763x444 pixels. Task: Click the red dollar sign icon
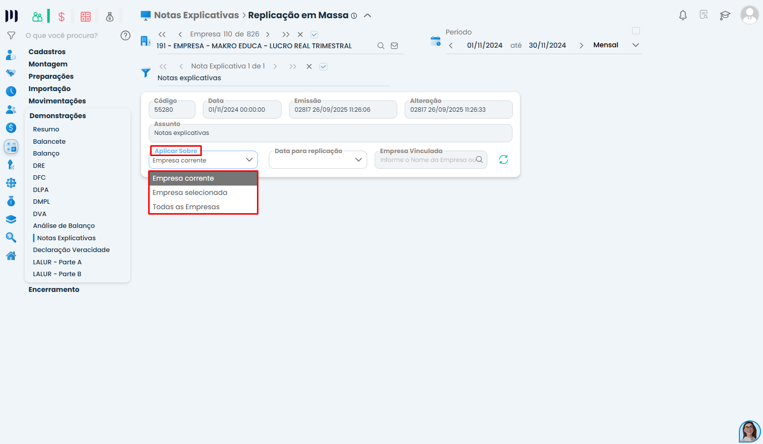tap(62, 17)
